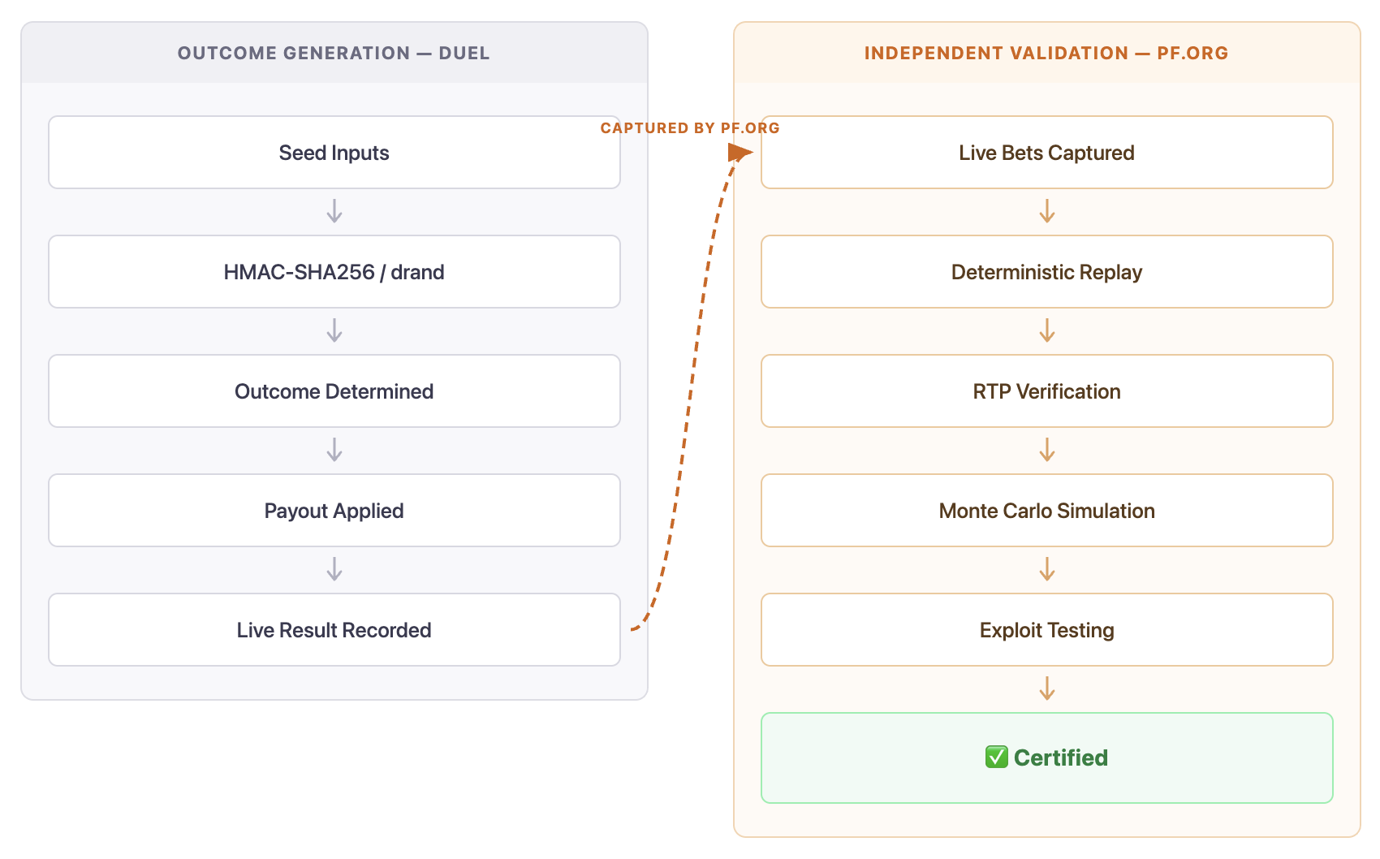Select the HMAC-SHA256 / drand step
This screenshot has height=859, width=1380.
334,272
